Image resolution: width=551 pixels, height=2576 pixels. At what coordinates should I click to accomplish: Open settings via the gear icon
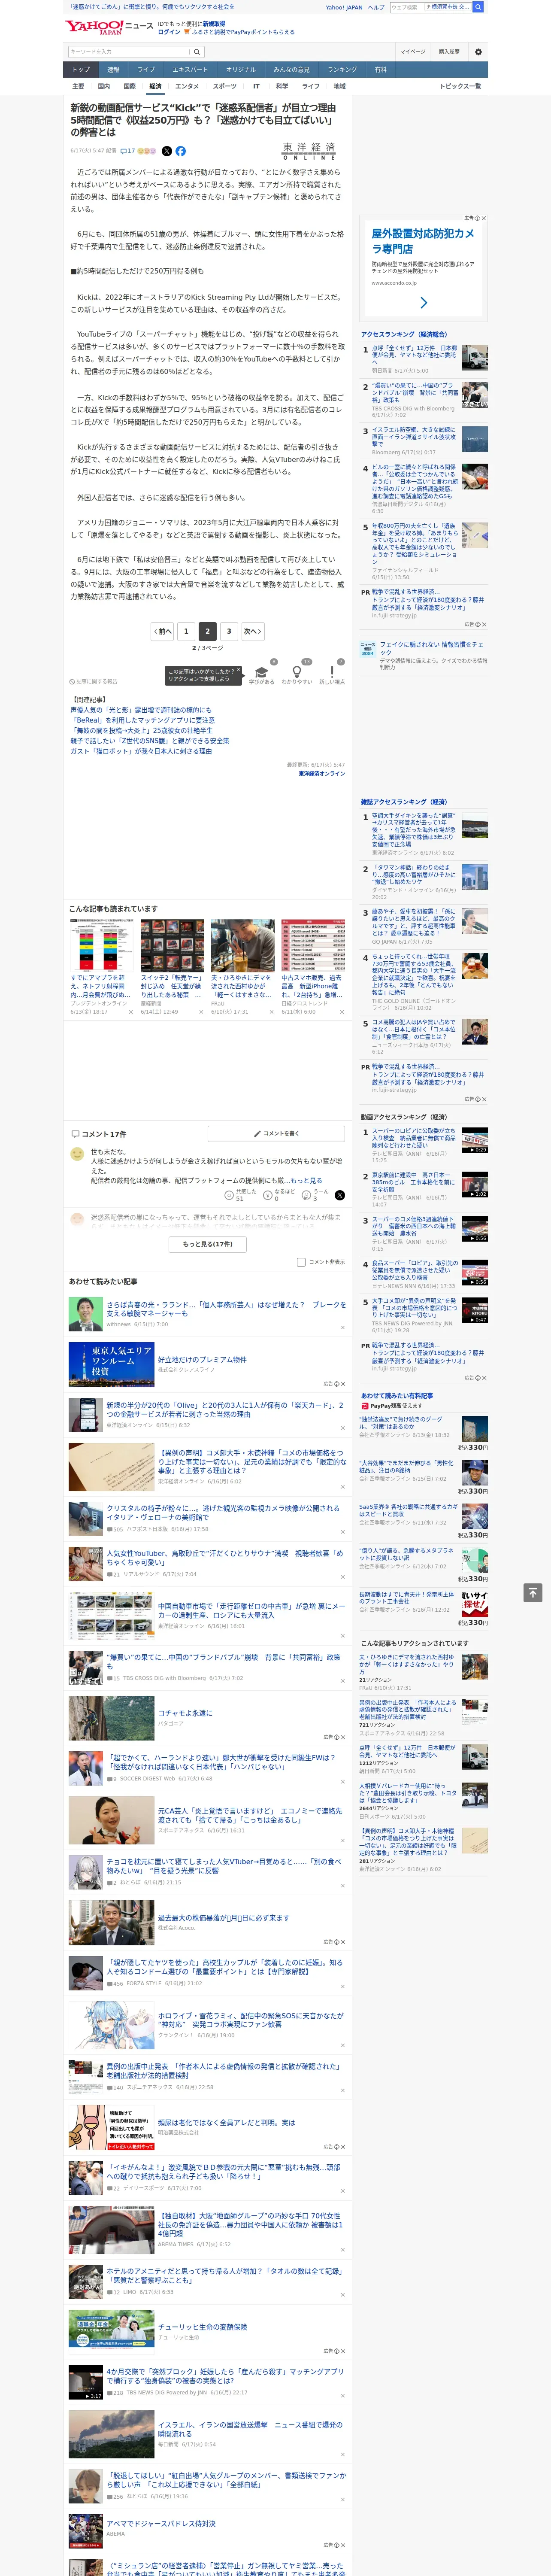[478, 52]
